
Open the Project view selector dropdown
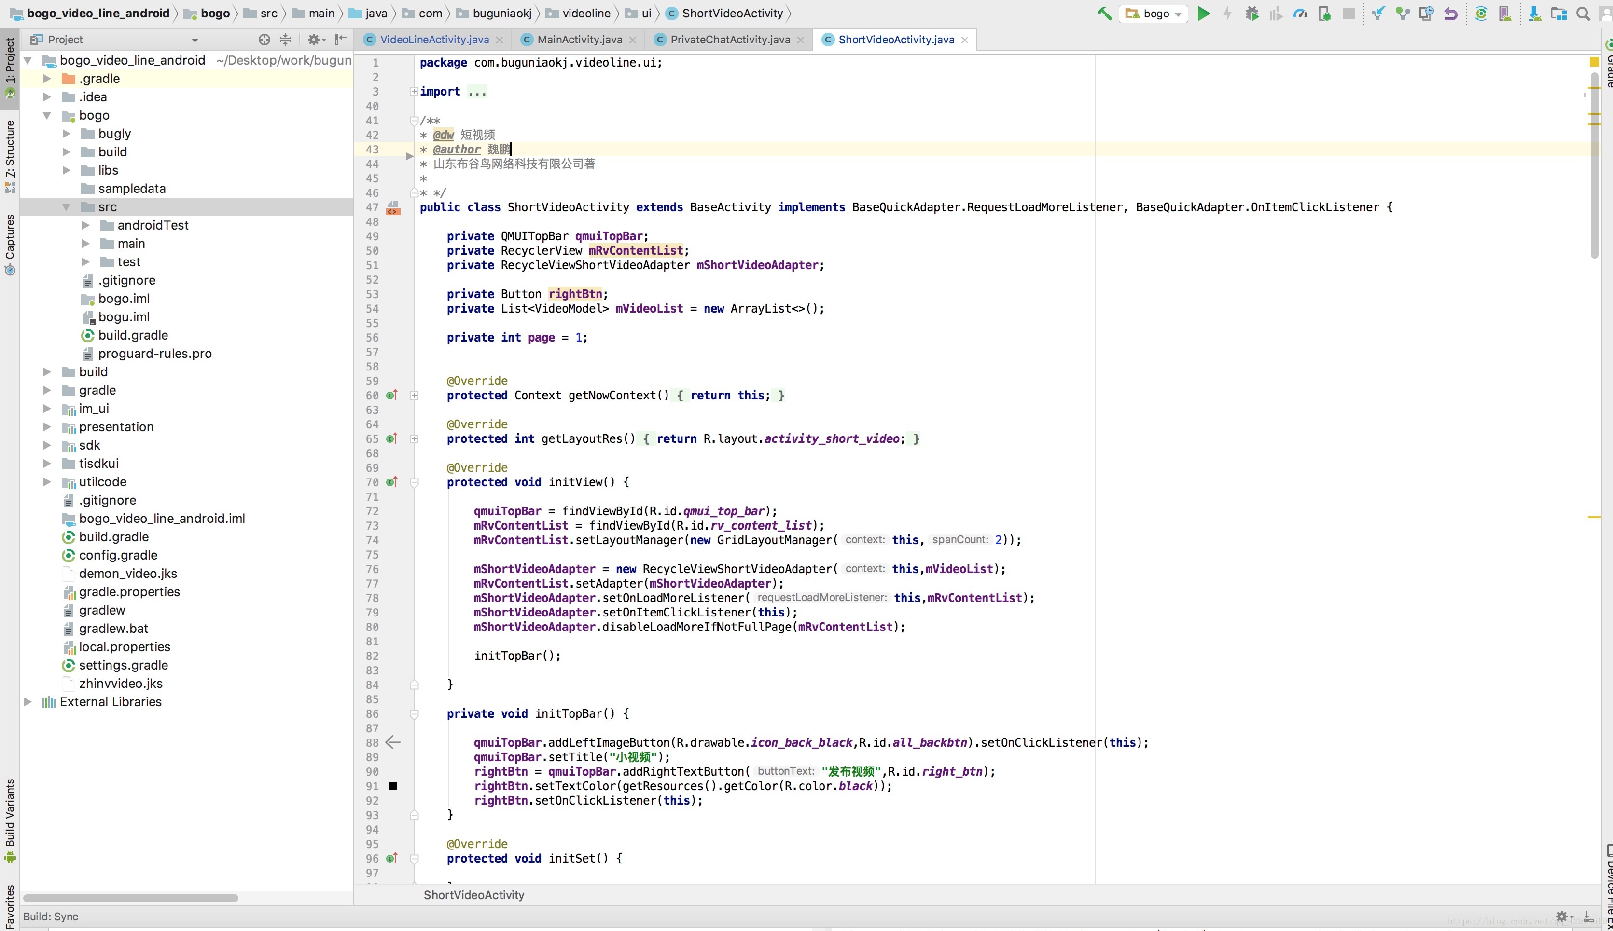click(x=195, y=41)
